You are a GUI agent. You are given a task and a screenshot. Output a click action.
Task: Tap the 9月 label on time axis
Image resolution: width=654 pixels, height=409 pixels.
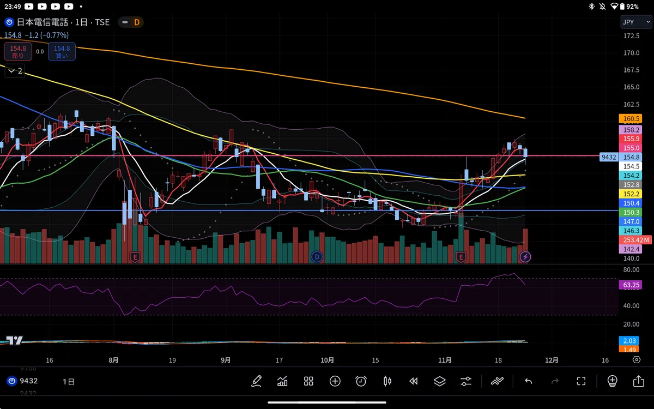[226, 360]
